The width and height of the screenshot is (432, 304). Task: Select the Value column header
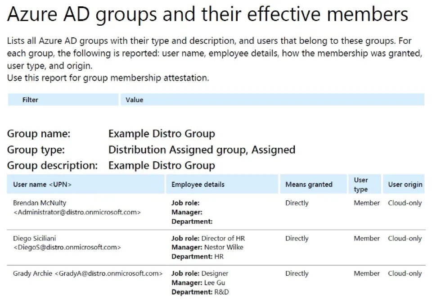pos(134,100)
